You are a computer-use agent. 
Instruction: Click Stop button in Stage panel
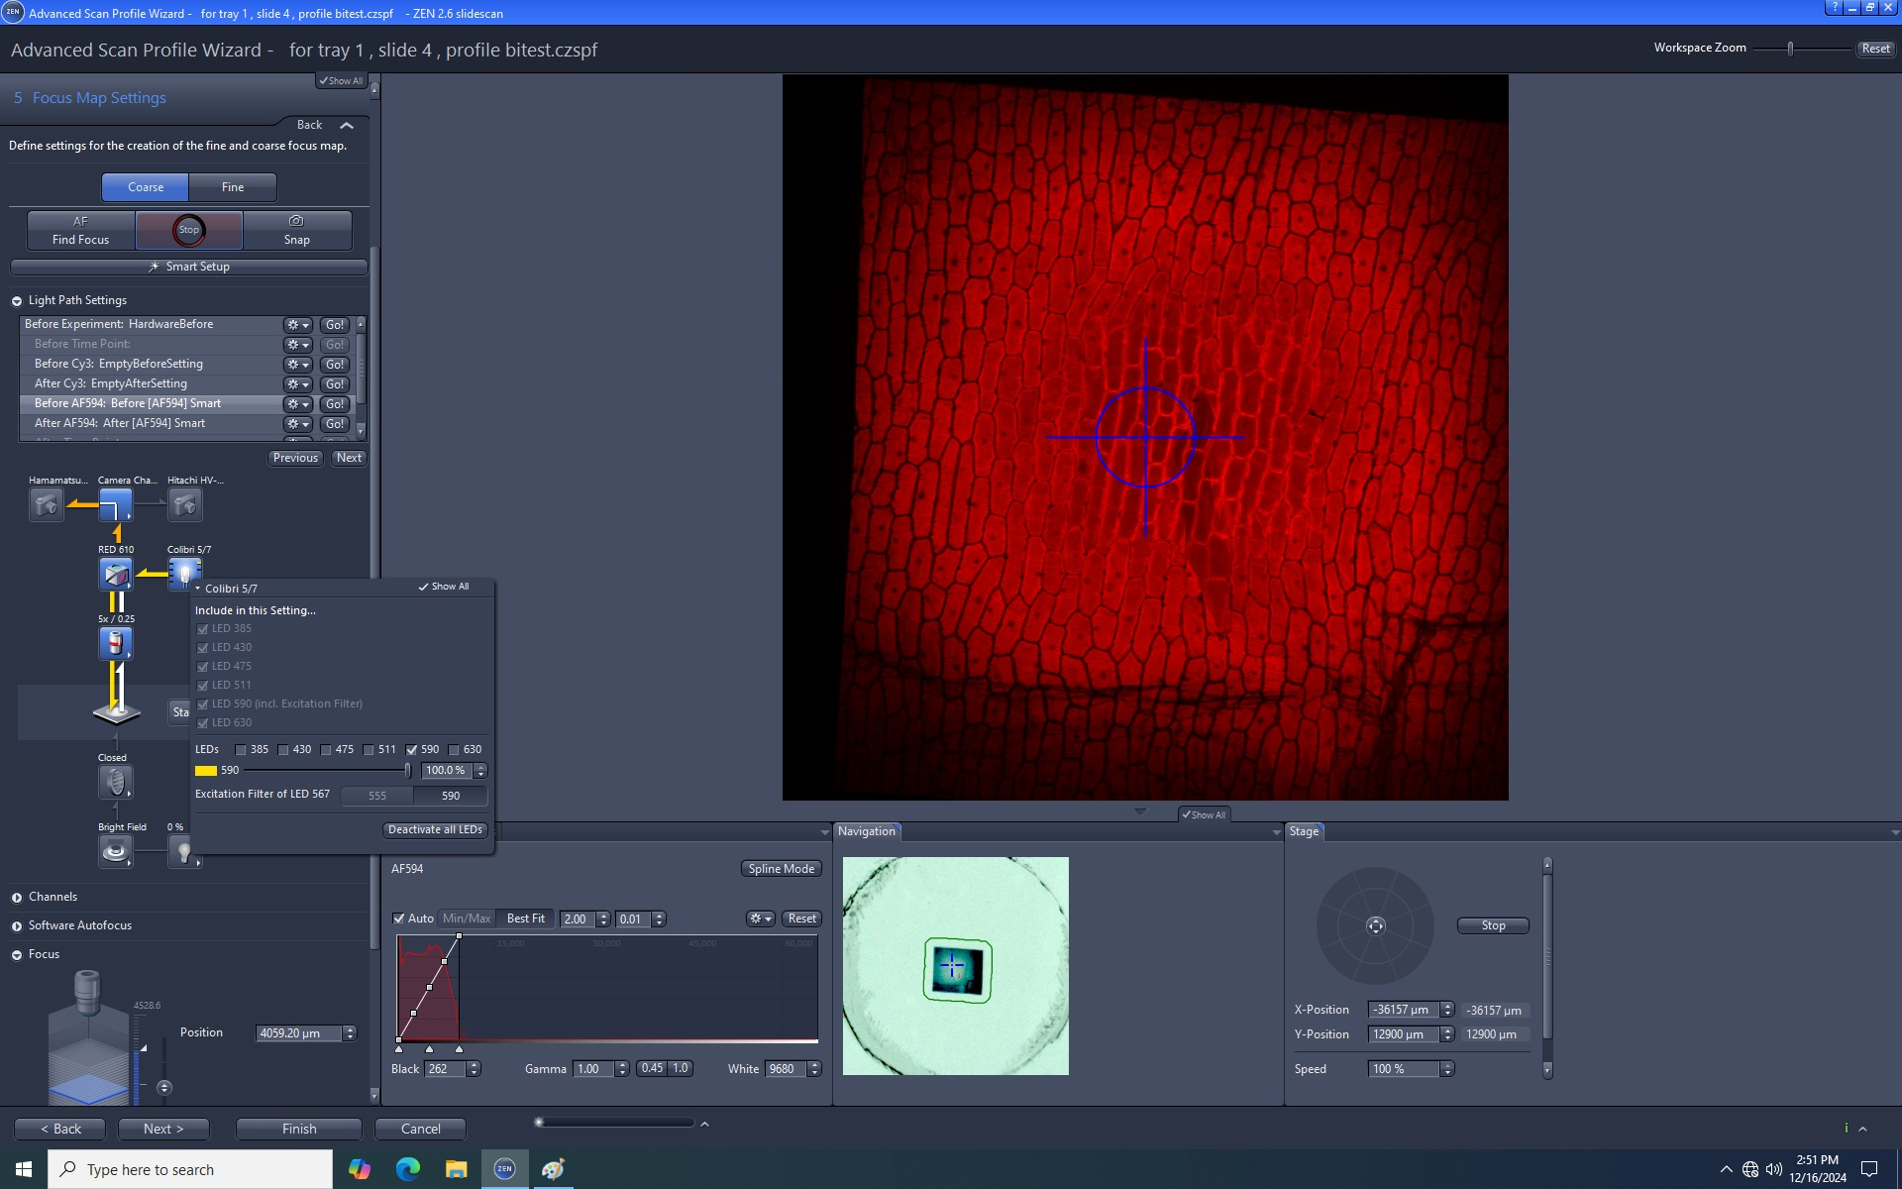pos(1493,925)
